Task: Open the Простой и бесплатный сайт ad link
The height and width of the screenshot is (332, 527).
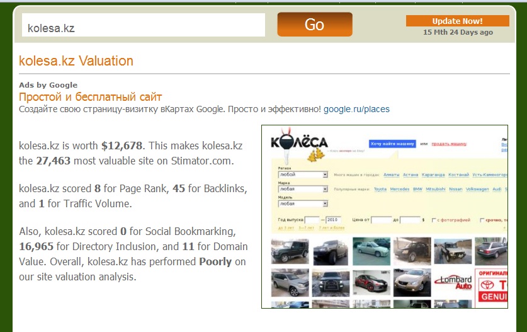Action: [x=91, y=97]
